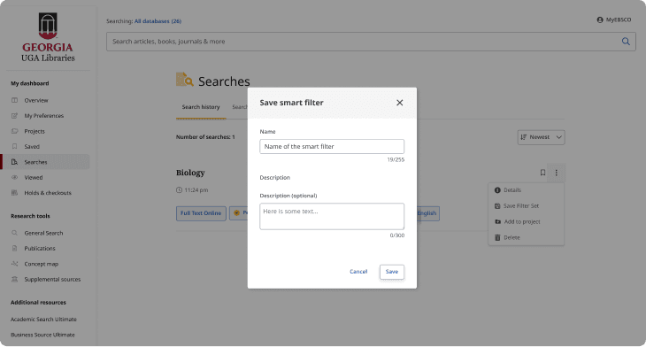Click the 11:24 pm timestamp
The height and width of the screenshot is (347, 646).
point(196,190)
